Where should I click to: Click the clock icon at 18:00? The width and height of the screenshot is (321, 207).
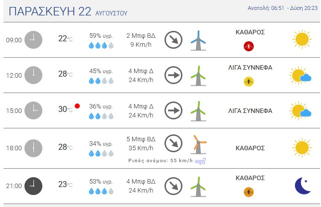click(33, 148)
